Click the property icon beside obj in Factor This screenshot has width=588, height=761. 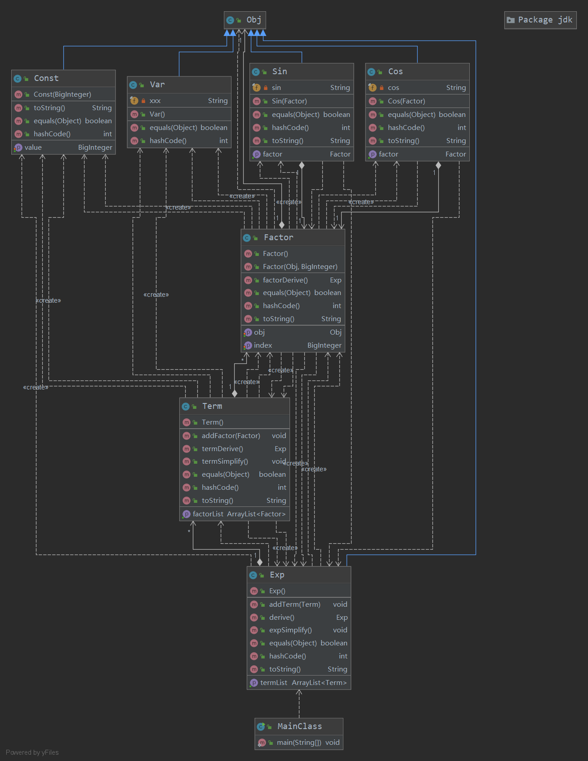tap(248, 332)
